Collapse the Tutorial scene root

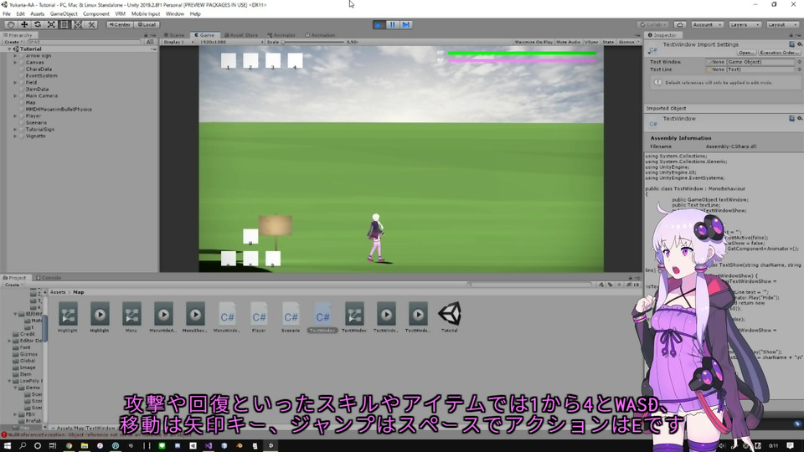point(9,49)
